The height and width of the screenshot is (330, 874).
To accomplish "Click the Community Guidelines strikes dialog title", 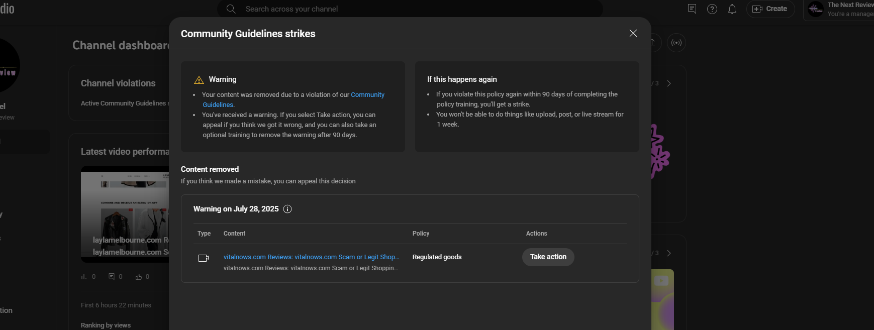I will click(x=248, y=34).
